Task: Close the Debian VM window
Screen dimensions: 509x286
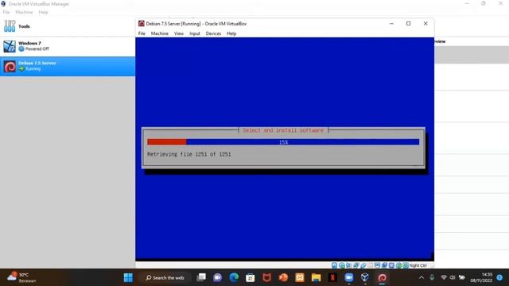Action: click(425, 24)
